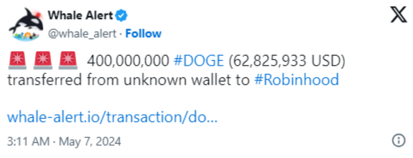Click the rightmost red siren emoji

[x=68, y=60]
